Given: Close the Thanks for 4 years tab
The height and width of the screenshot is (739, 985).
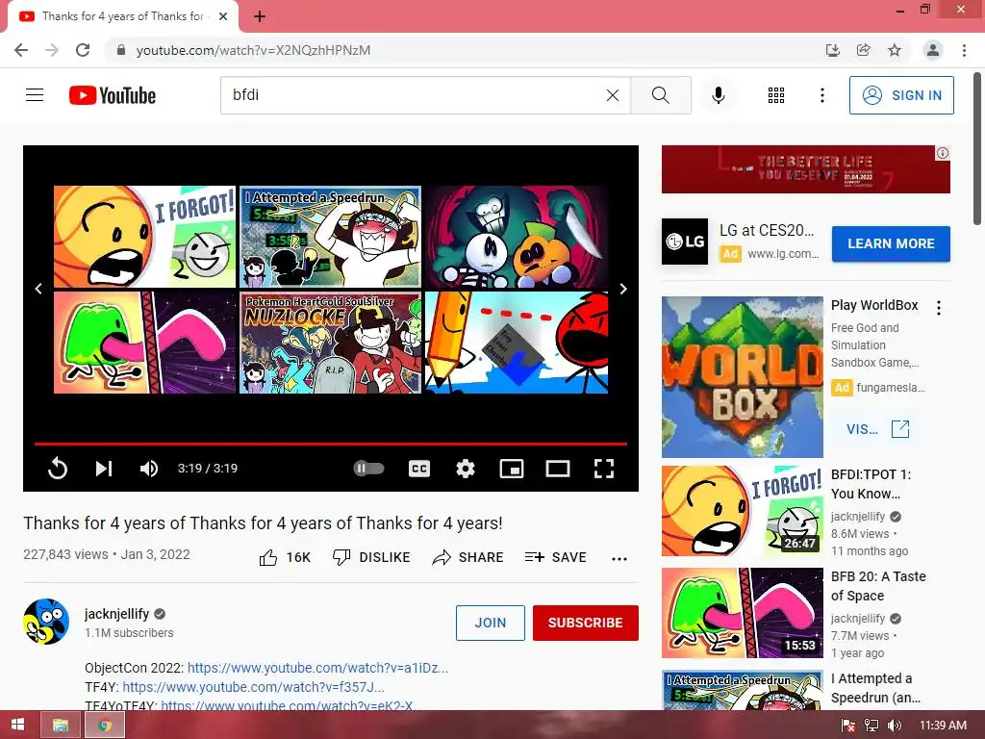Looking at the screenshot, I should [x=223, y=17].
